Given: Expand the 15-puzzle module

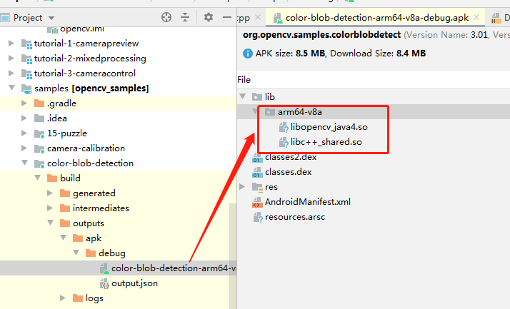Looking at the screenshot, I should click(24, 133).
